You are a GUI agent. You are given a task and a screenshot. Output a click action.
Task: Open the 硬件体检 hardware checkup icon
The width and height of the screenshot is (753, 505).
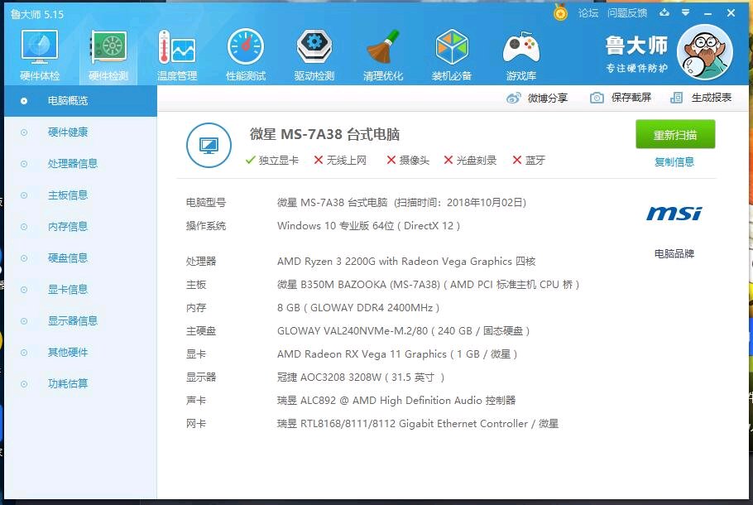click(x=40, y=55)
